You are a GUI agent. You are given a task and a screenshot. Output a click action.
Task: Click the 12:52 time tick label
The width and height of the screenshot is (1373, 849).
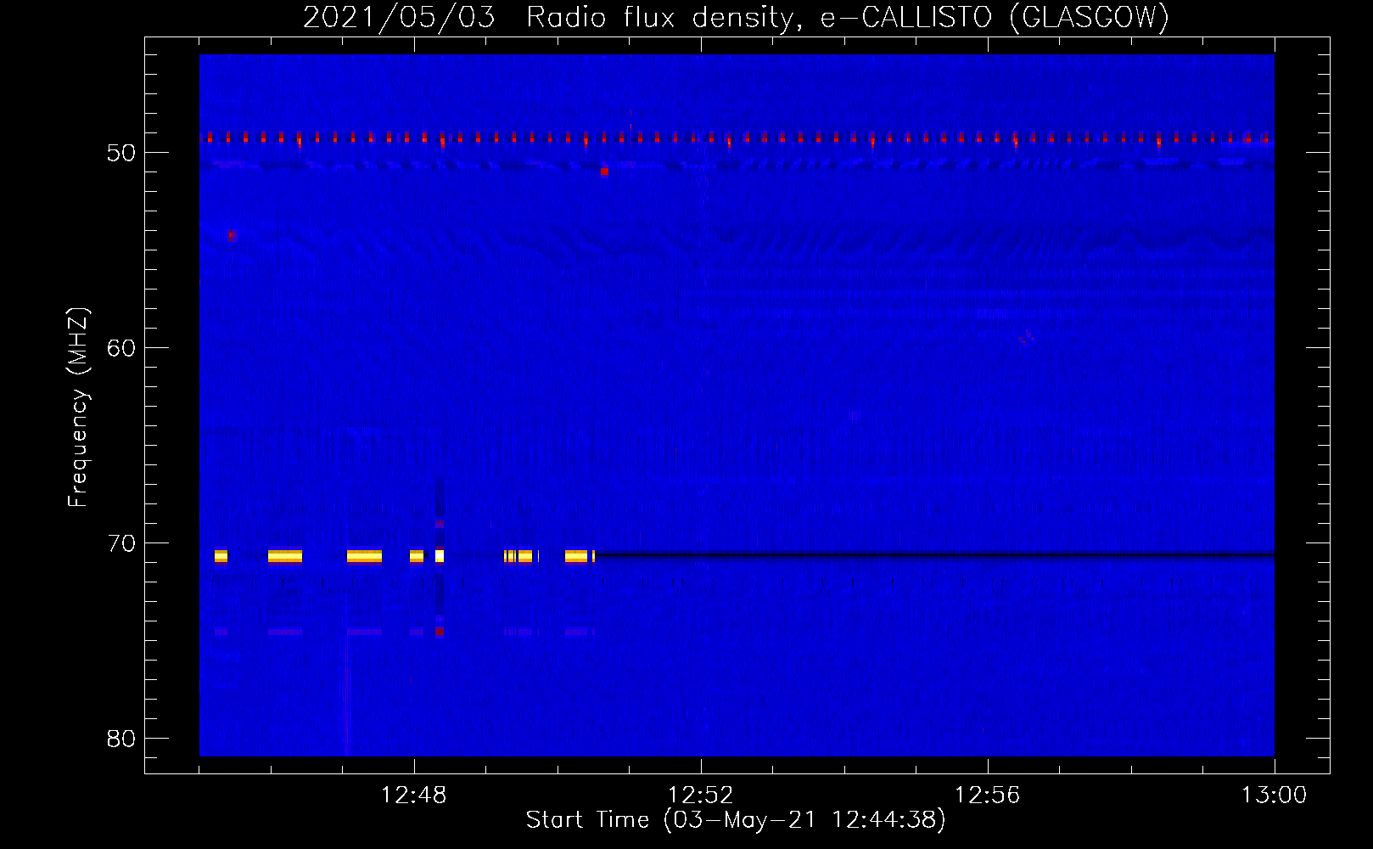point(700,796)
